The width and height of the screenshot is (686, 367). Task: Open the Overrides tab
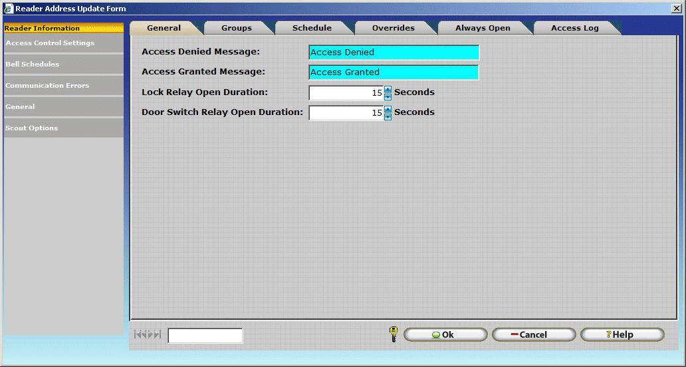coord(393,28)
